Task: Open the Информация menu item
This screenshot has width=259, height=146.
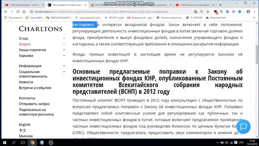Action: pyautogui.click(x=30, y=66)
